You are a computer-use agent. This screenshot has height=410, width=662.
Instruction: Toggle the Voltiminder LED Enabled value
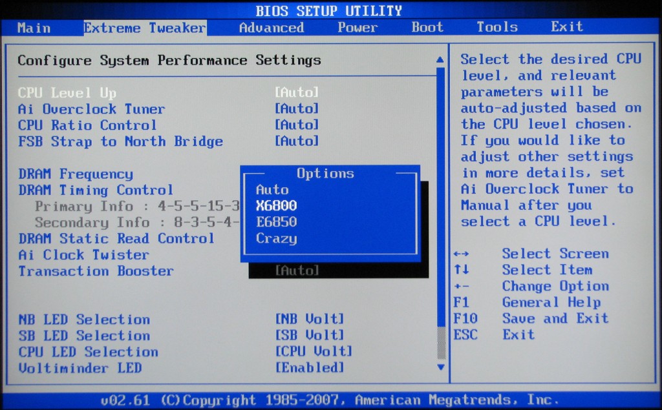click(310, 368)
